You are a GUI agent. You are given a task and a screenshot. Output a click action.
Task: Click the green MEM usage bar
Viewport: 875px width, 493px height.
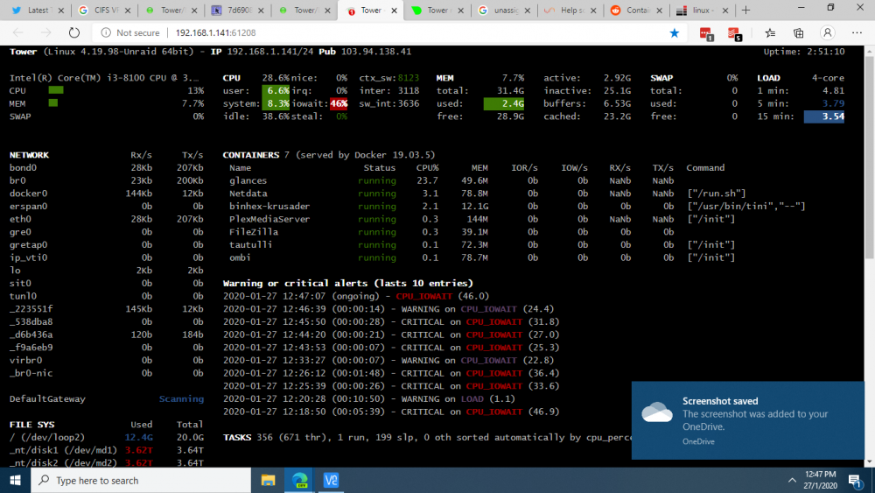53,102
